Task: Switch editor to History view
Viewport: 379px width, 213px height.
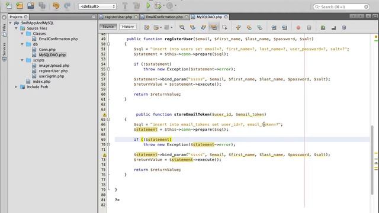Action: pyautogui.click(x=128, y=27)
